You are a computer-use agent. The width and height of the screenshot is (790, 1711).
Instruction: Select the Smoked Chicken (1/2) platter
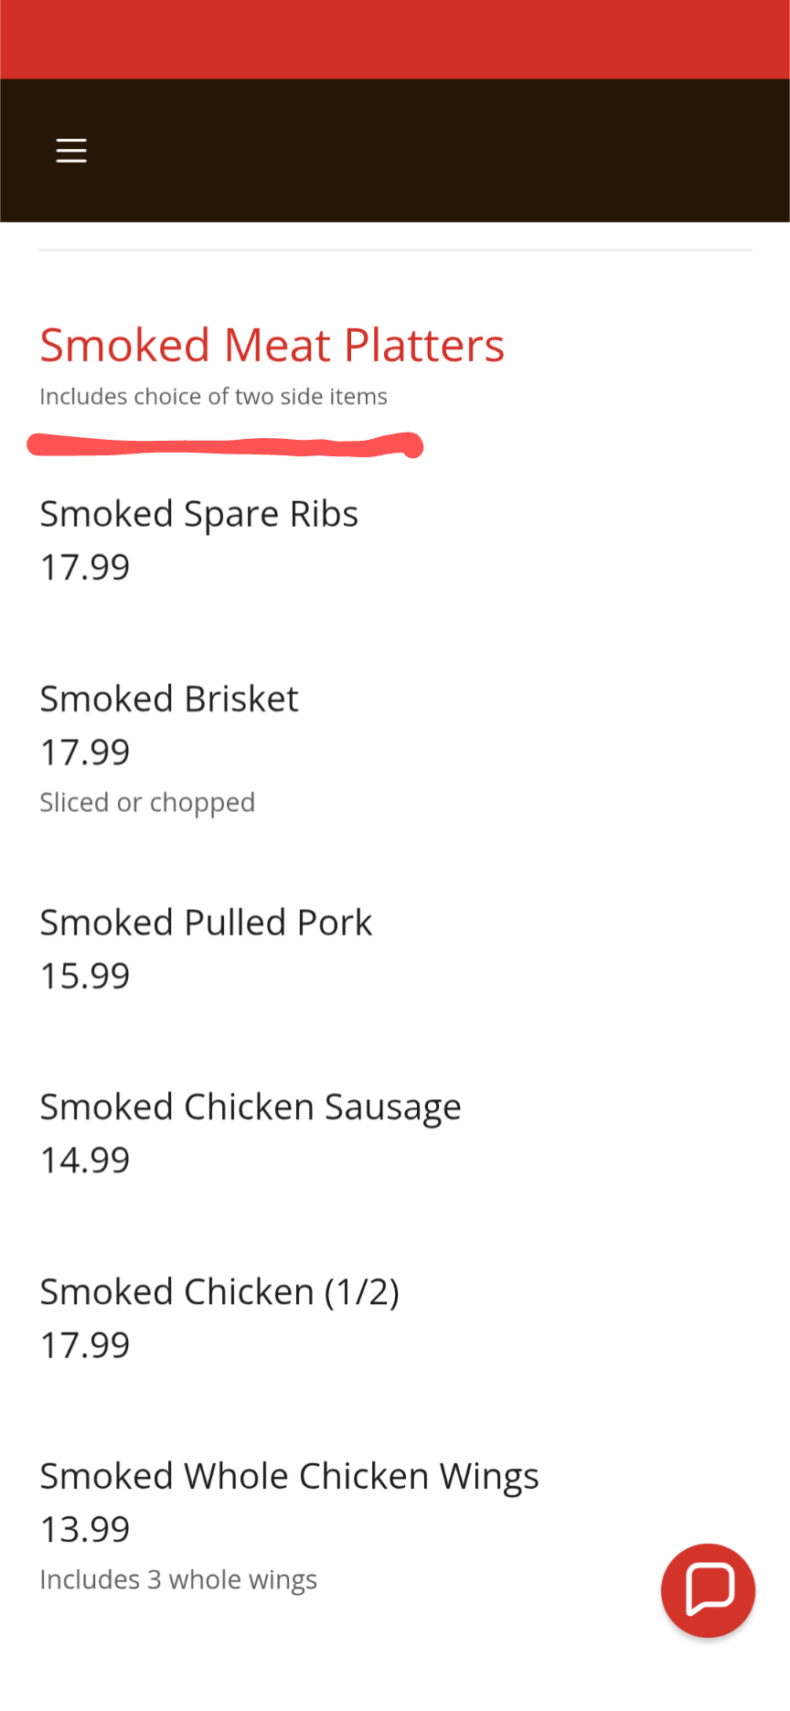pyautogui.click(x=219, y=1292)
